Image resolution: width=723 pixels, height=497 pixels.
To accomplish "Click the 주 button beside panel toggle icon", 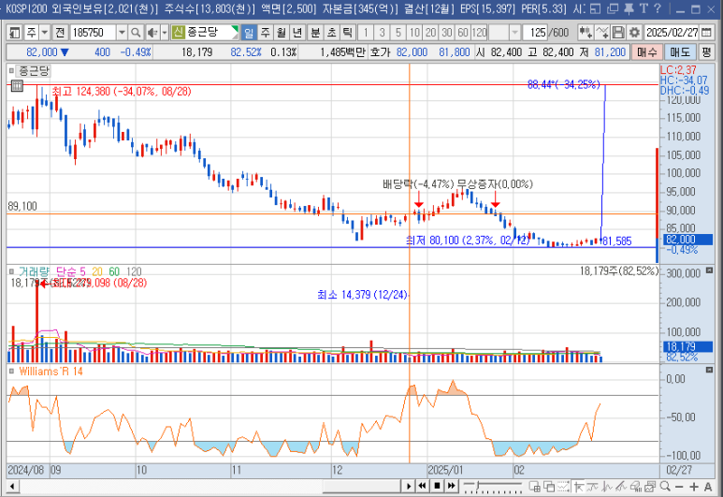I will pos(31,33).
